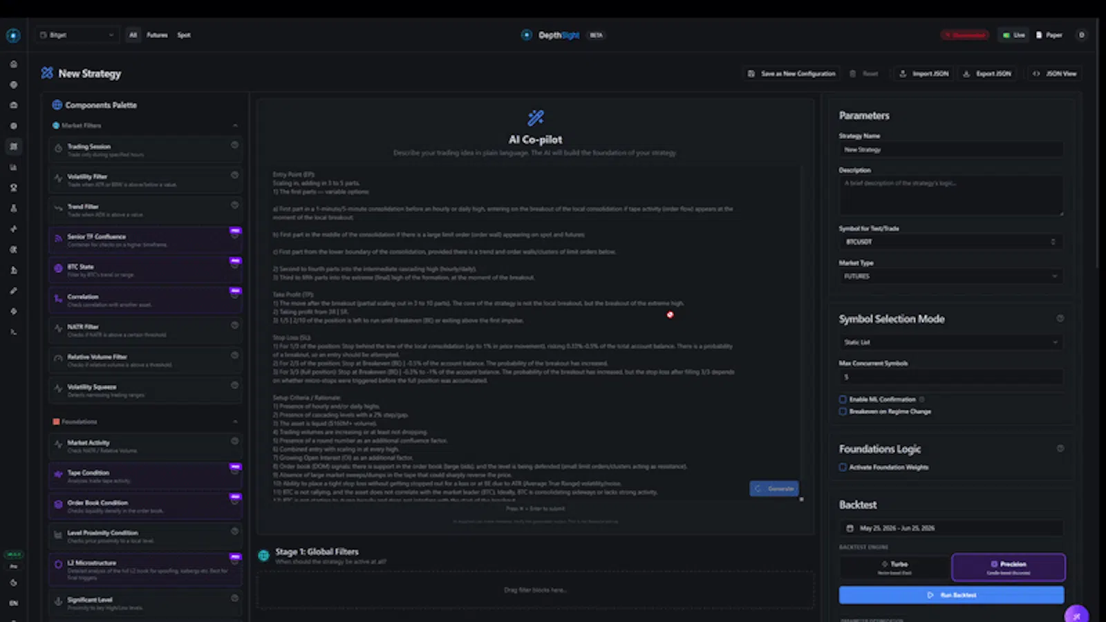Select Precision backtest engine
The width and height of the screenshot is (1106, 622).
1009,567
